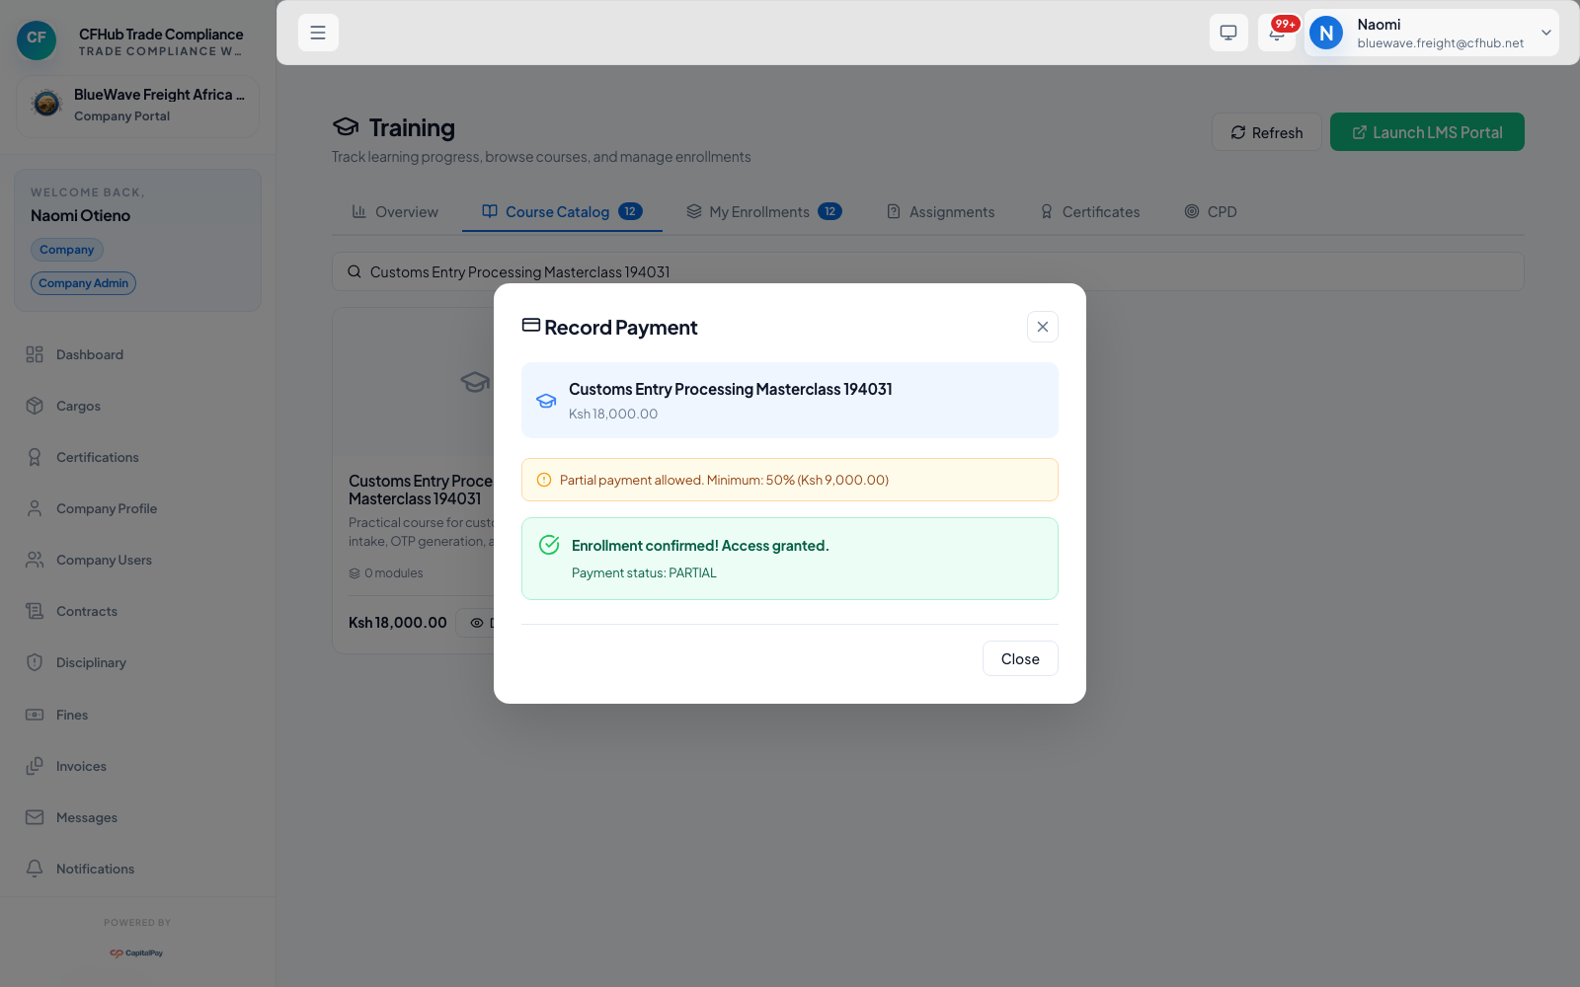The width and height of the screenshot is (1580, 987).
Task: Switch to the My Enrollments tab
Action: (763, 211)
